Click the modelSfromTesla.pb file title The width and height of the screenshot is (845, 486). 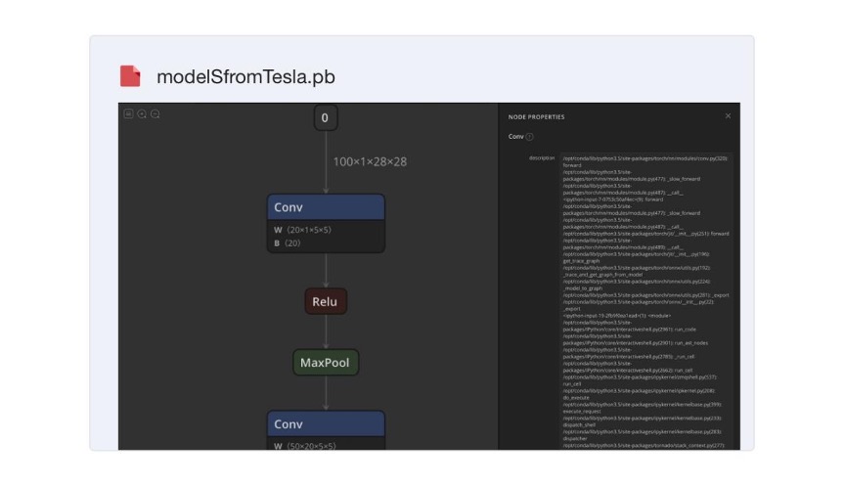coord(245,76)
